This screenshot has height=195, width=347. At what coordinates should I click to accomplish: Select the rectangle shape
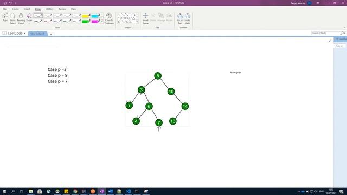tap(123, 18)
